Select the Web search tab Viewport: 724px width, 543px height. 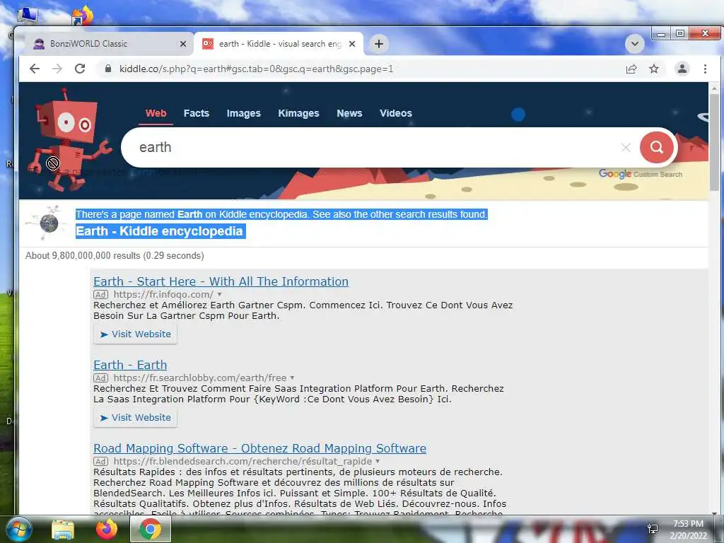click(x=156, y=113)
